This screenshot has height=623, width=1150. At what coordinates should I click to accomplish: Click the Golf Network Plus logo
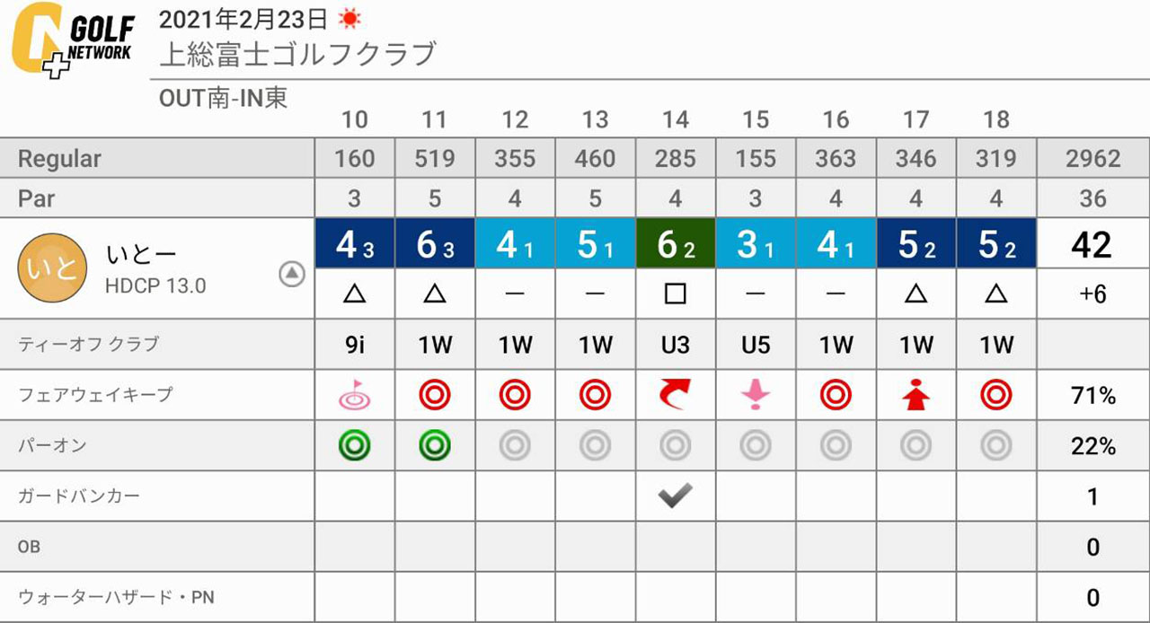73,40
